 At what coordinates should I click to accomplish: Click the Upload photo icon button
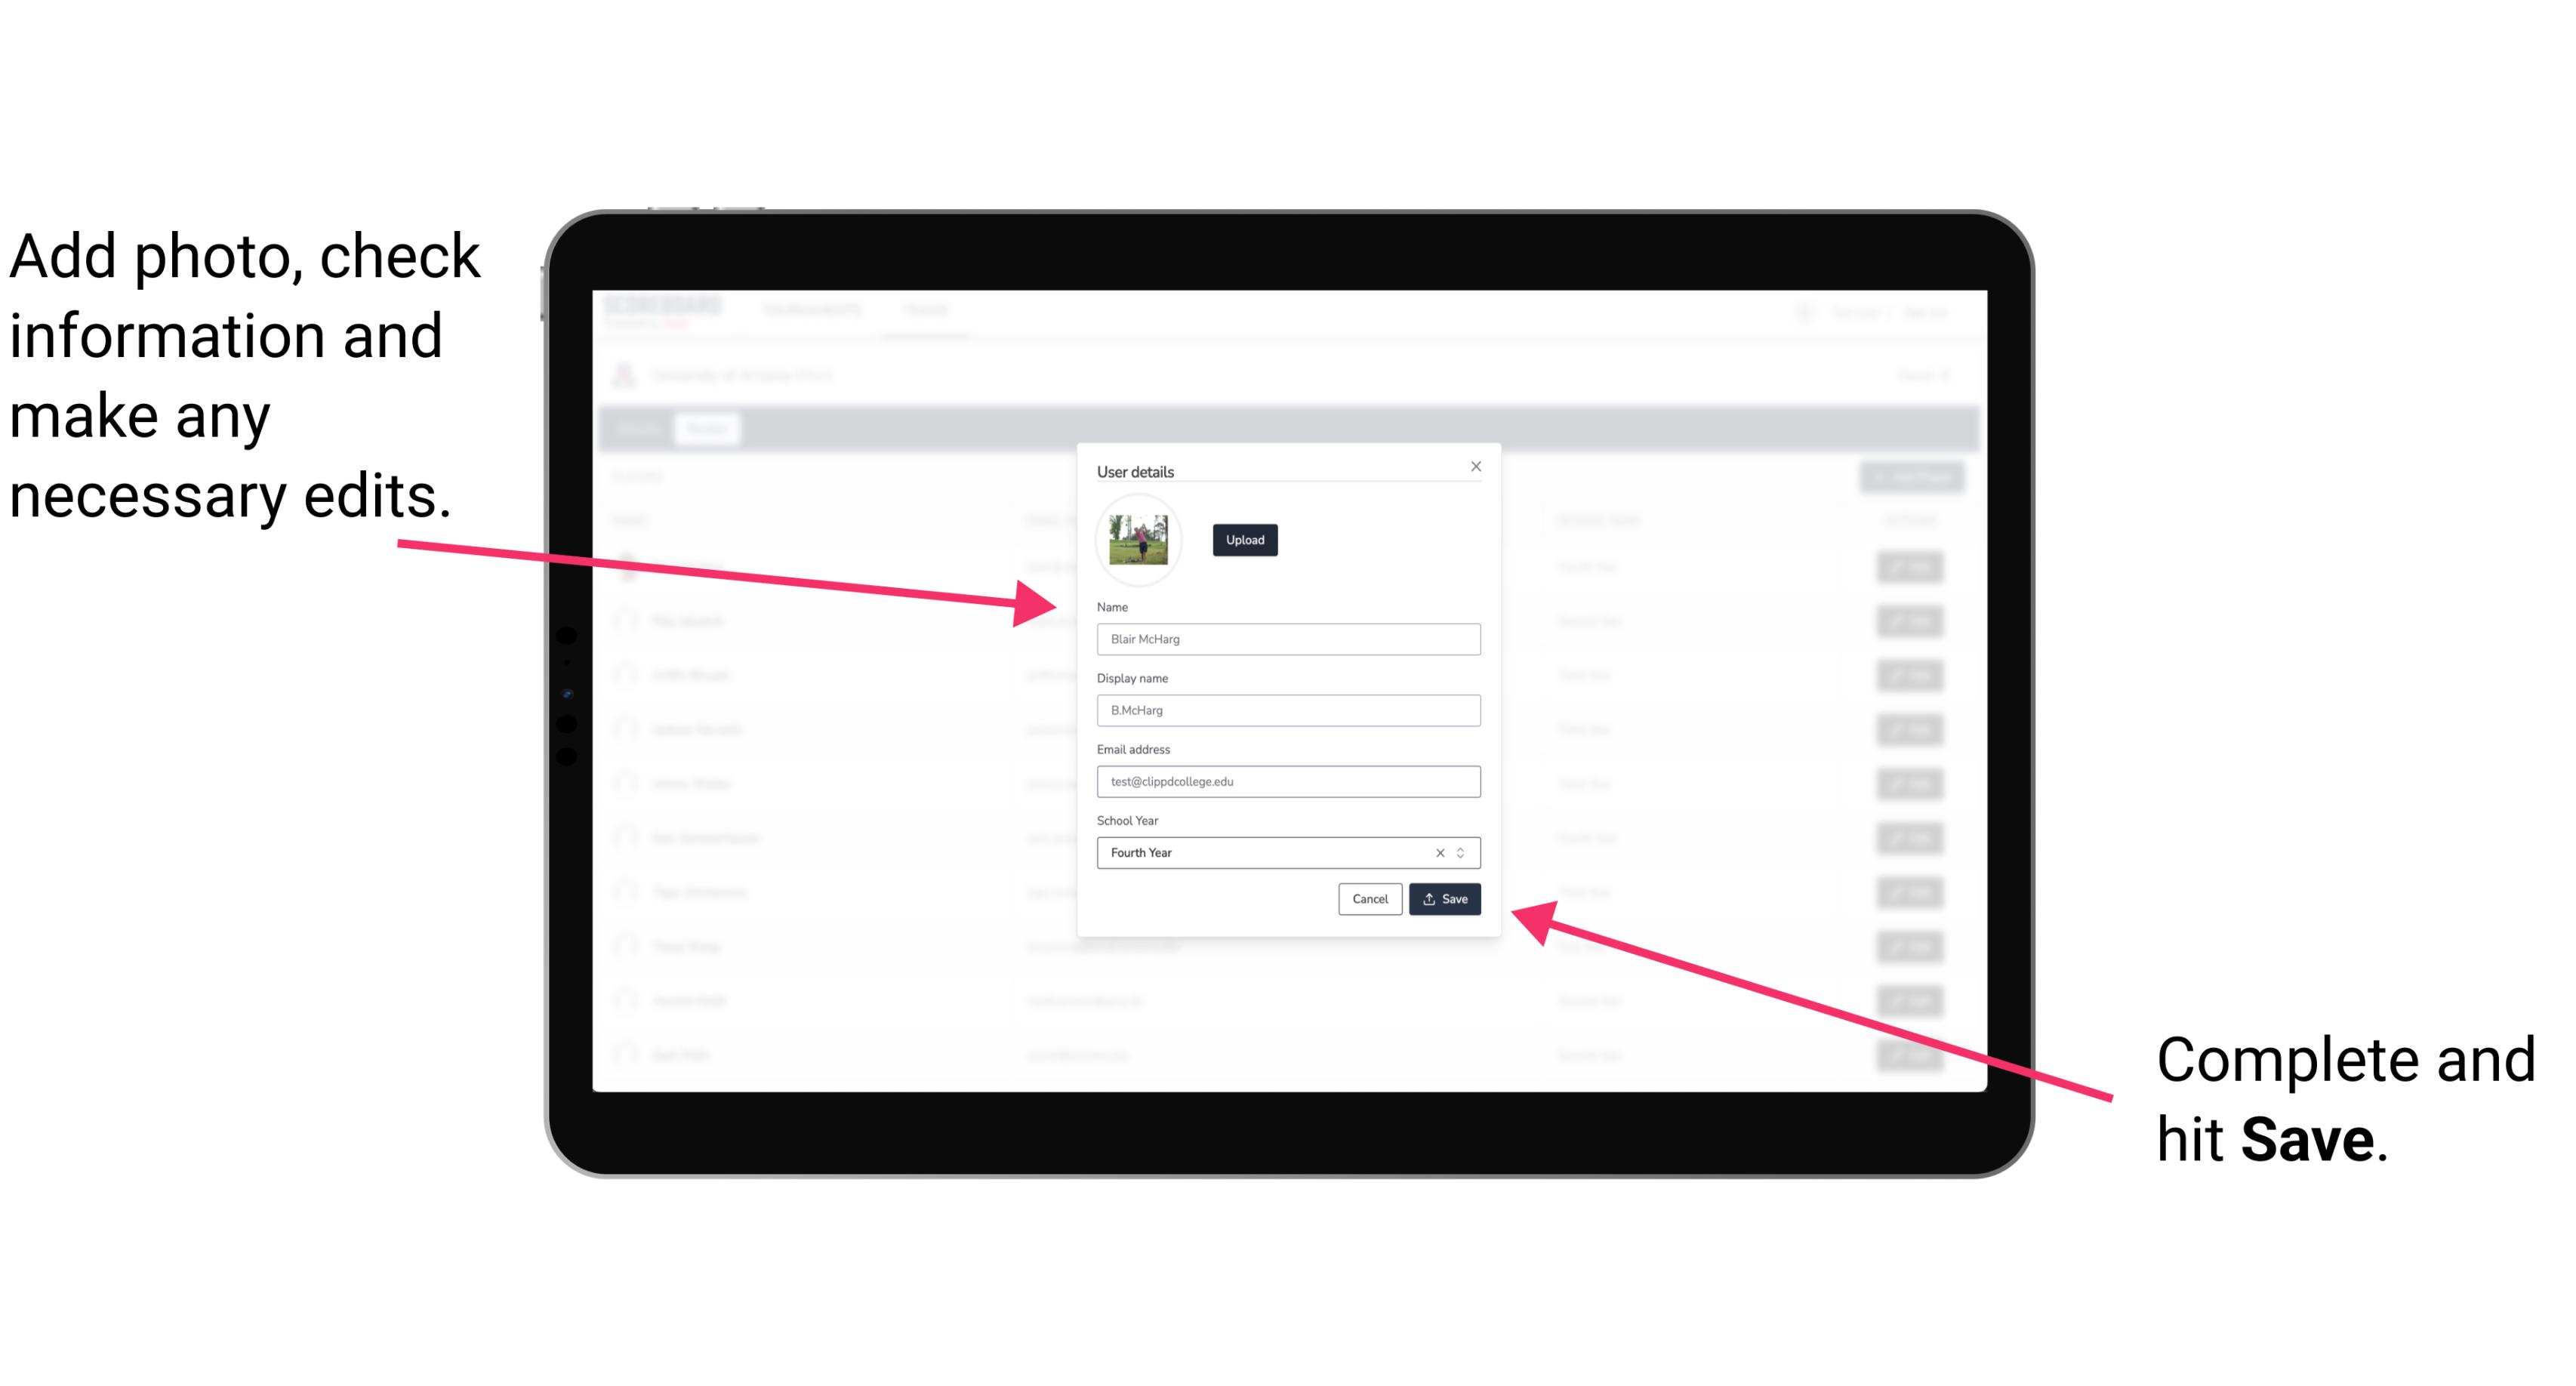click(x=1243, y=541)
